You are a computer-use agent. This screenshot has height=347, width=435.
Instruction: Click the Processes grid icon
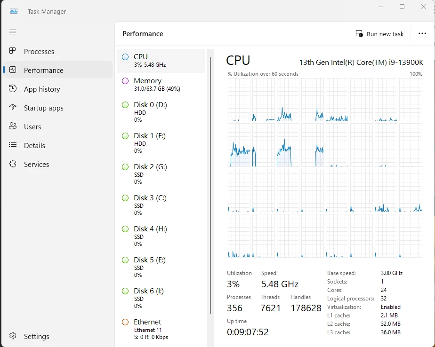click(x=13, y=51)
